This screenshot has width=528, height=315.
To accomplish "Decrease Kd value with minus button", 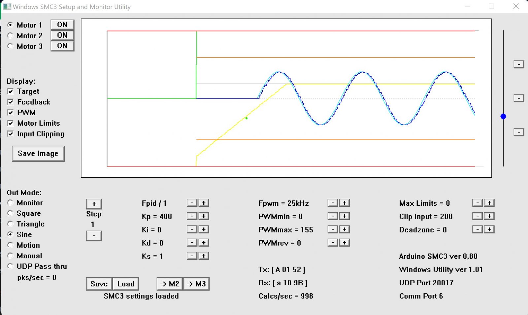I will coord(192,243).
